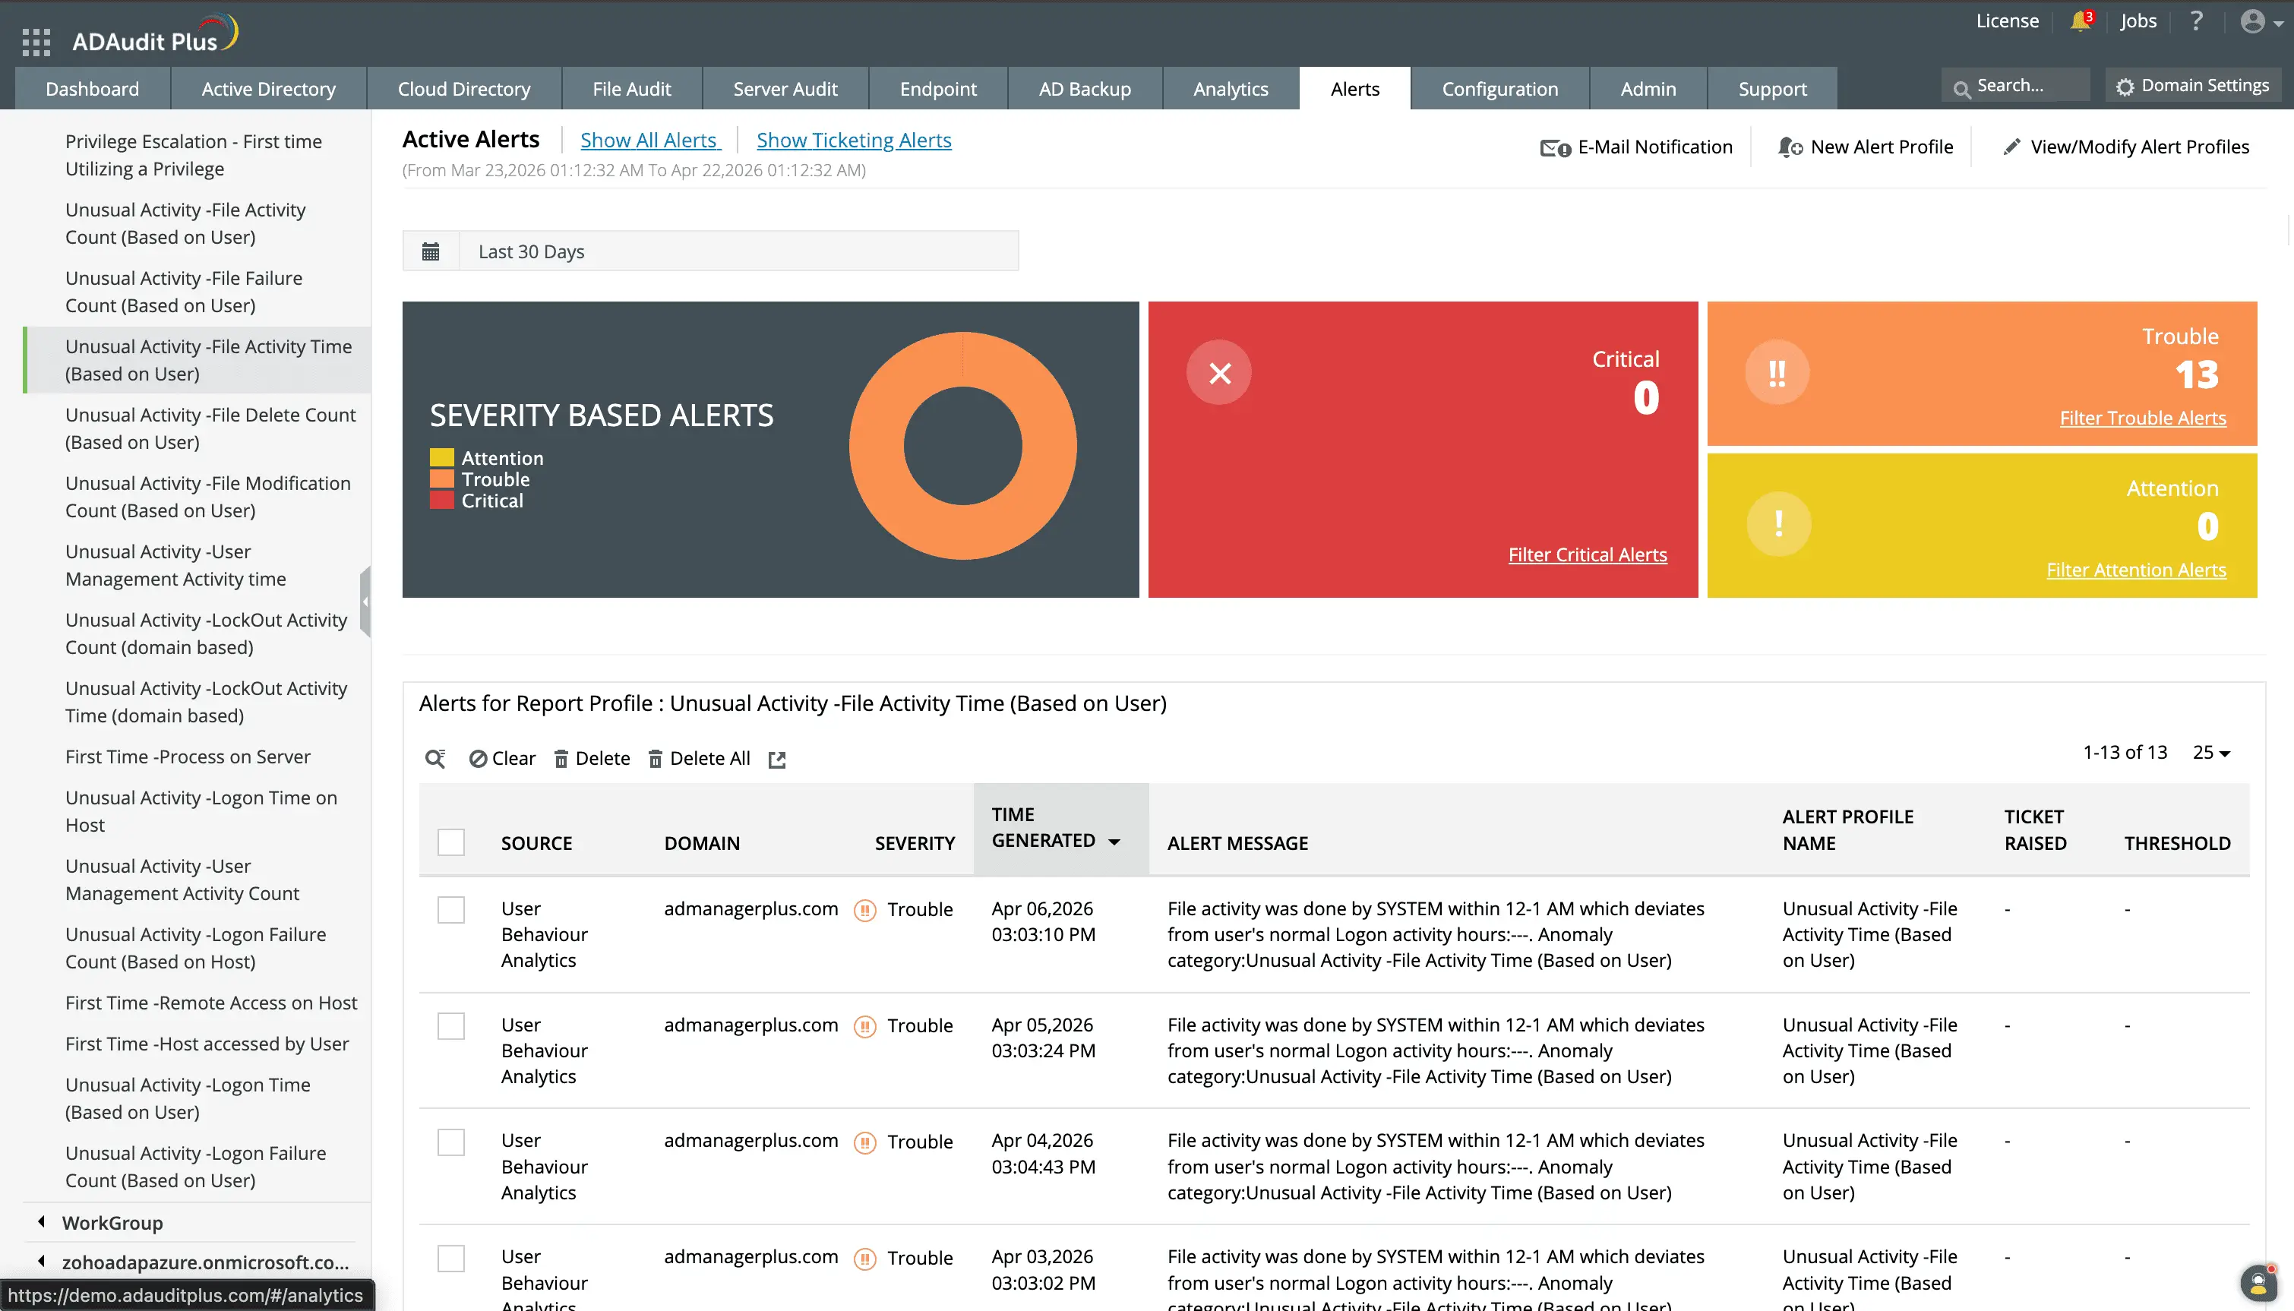This screenshot has width=2294, height=1311.
Task: Expand the zohoadapazure.onmicrosoft.co... tree node
Action: coord(42,1262)
